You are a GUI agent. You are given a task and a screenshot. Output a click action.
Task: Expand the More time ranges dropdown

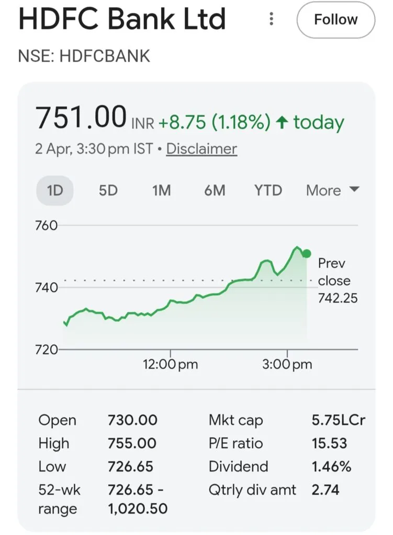click(x=332, y=191)
